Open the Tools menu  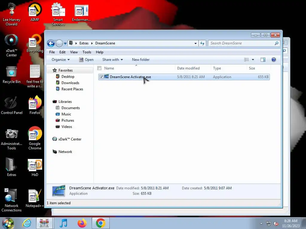tap(87, 52)
